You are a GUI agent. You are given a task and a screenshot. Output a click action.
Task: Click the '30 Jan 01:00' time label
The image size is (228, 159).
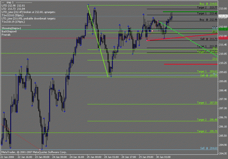click(x=163, y=157)
